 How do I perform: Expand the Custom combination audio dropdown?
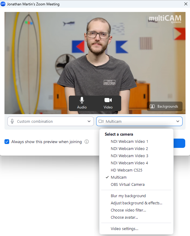pos(51,121)
